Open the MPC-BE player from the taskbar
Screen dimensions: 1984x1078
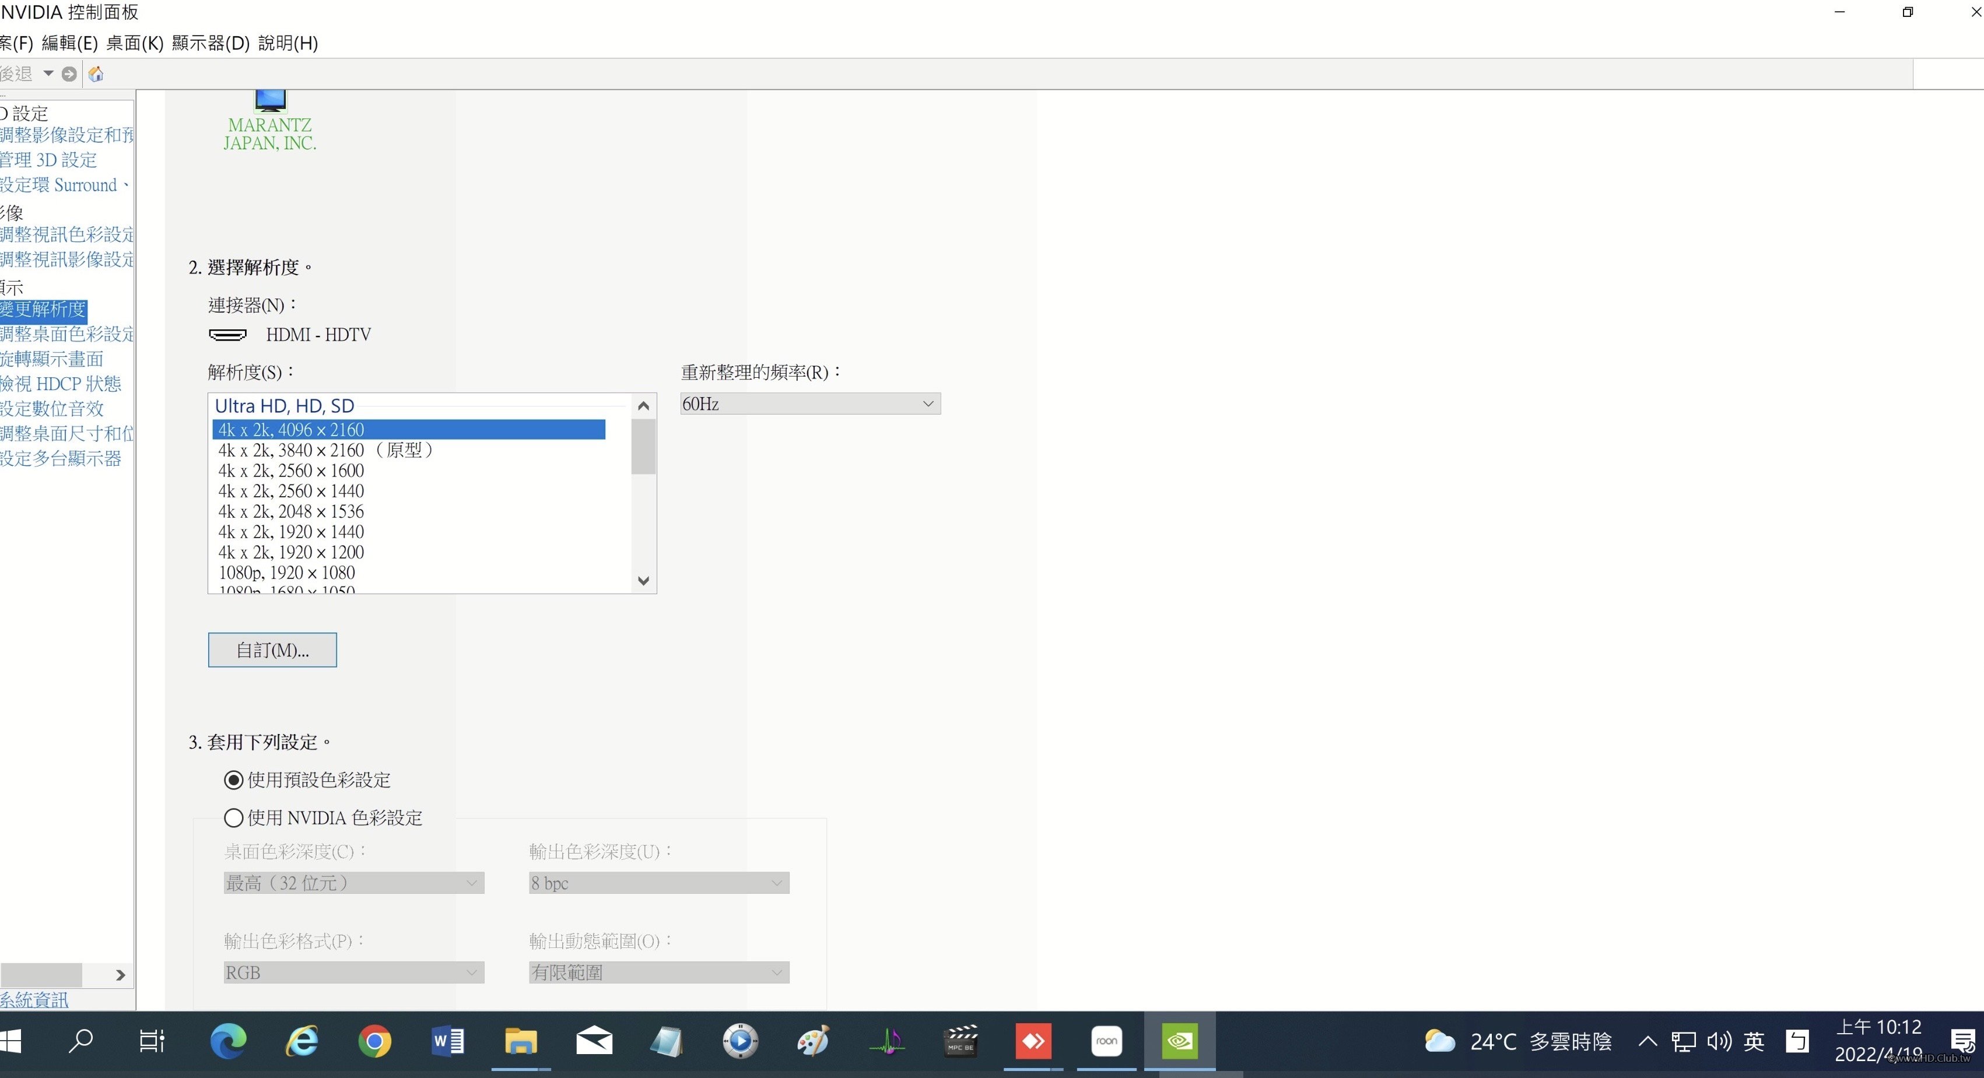point(961,1042)
